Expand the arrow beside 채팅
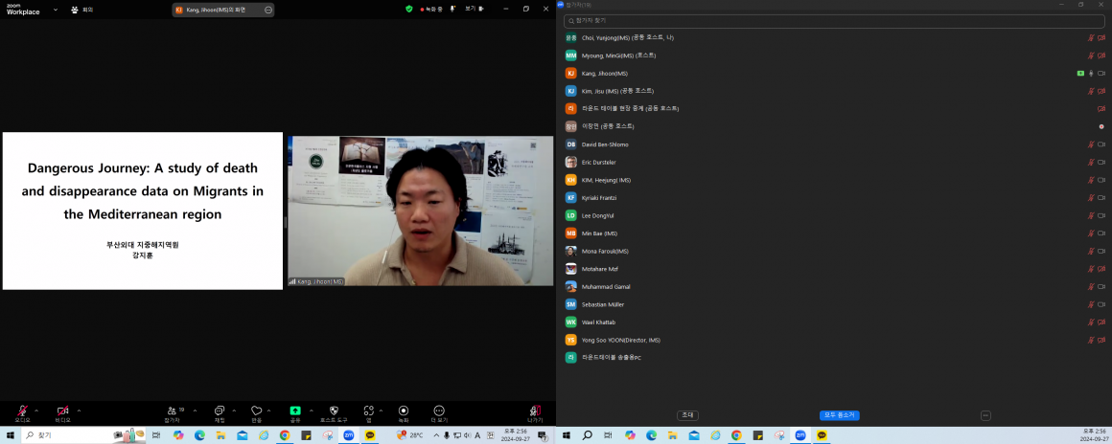 point(234,410)
